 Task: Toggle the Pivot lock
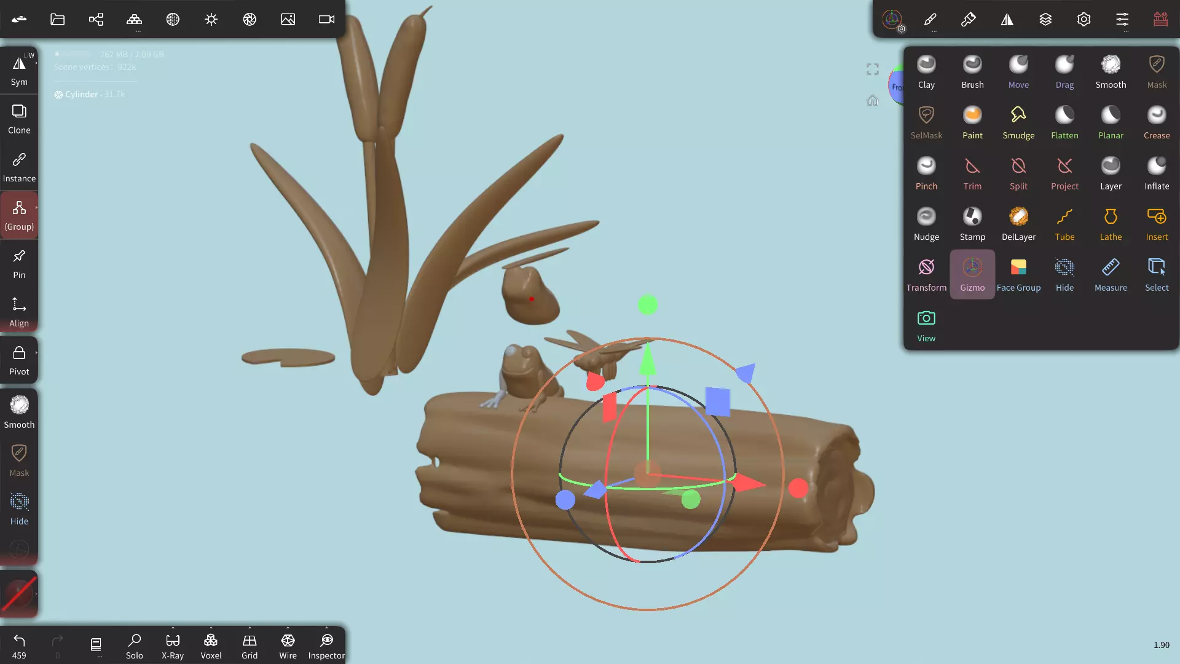click(x=19, y=360)
